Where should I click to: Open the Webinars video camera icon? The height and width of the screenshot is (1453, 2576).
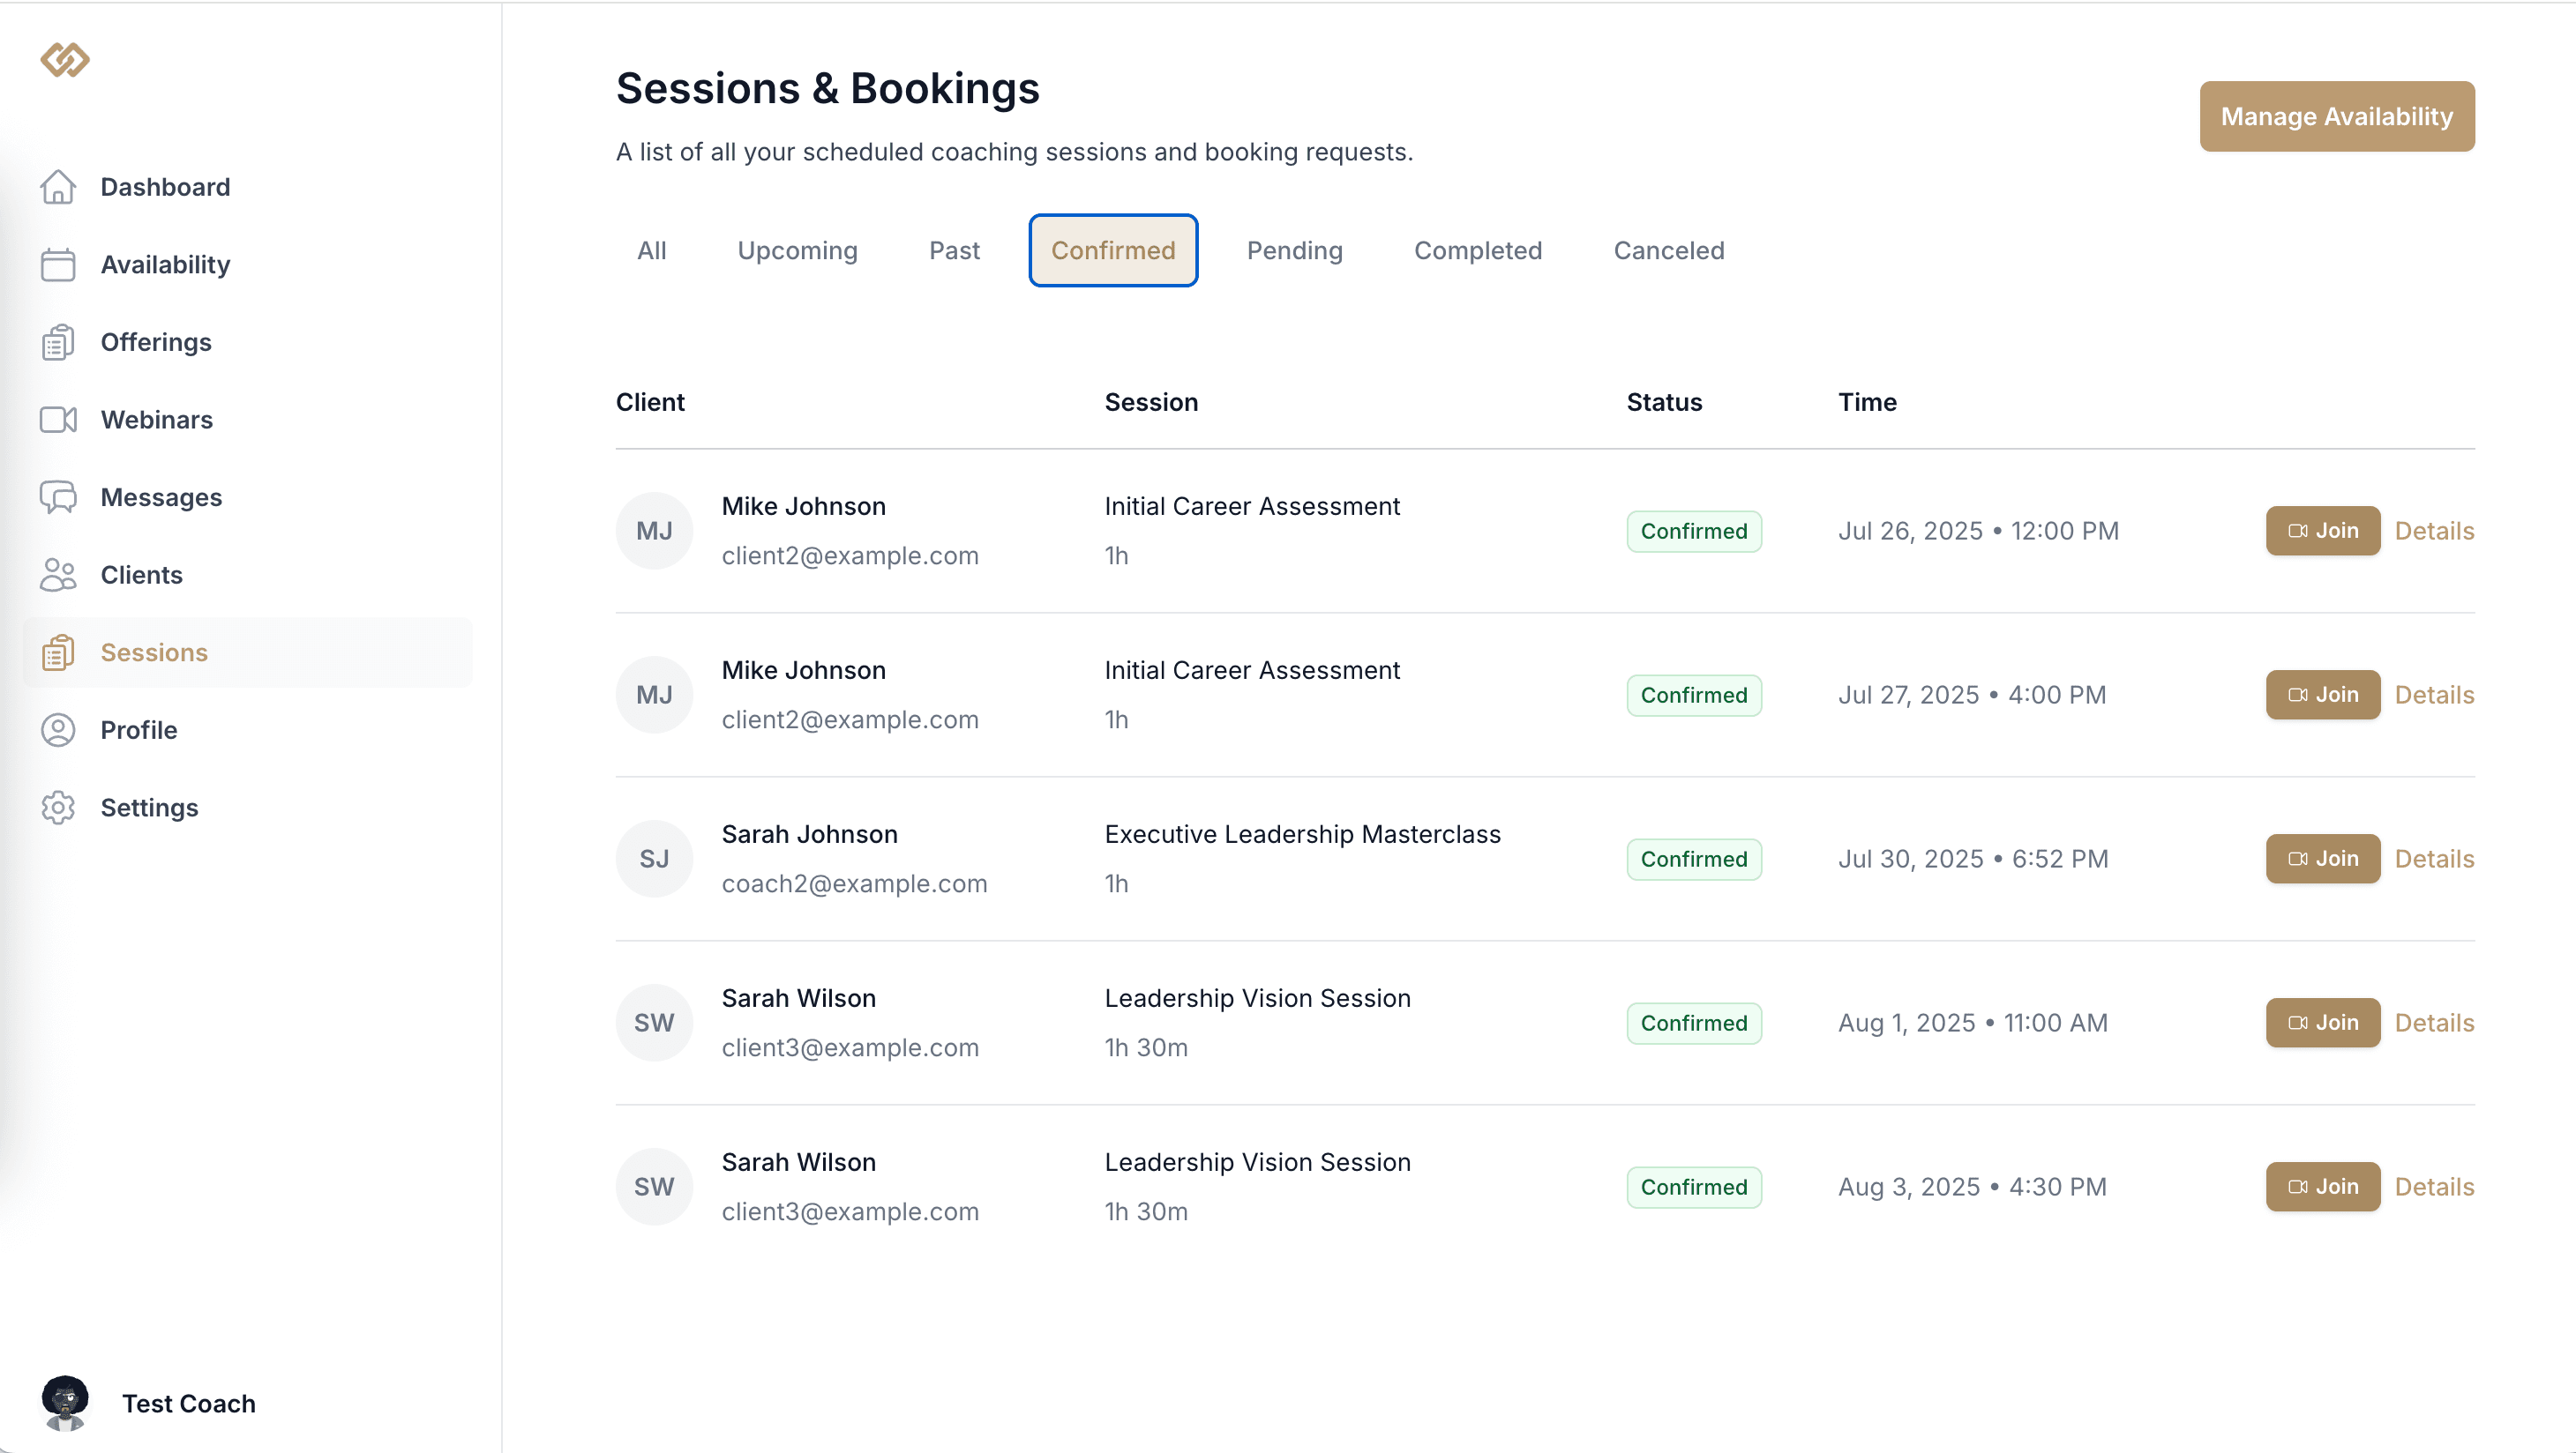point(58,420)
